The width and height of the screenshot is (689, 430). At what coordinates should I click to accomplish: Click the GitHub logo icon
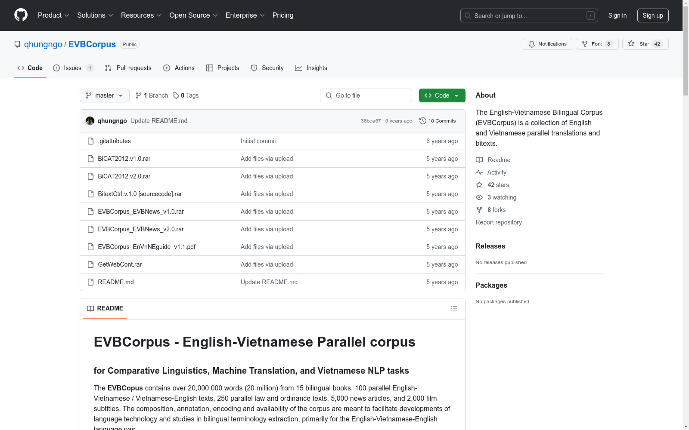coord(21,15)
